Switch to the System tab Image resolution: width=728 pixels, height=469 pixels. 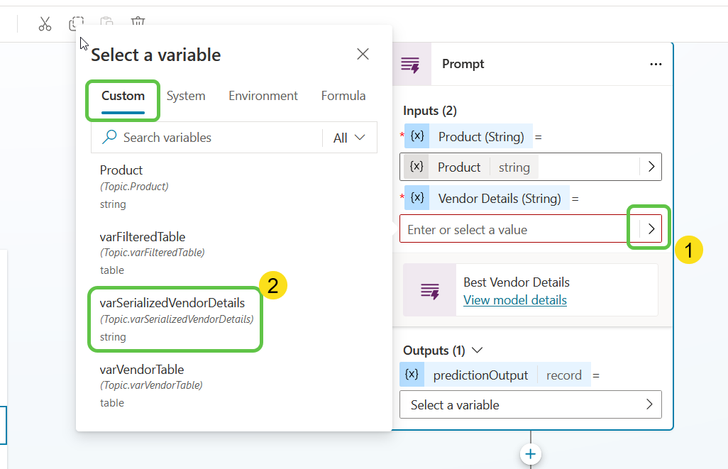[x=186, y=96]
